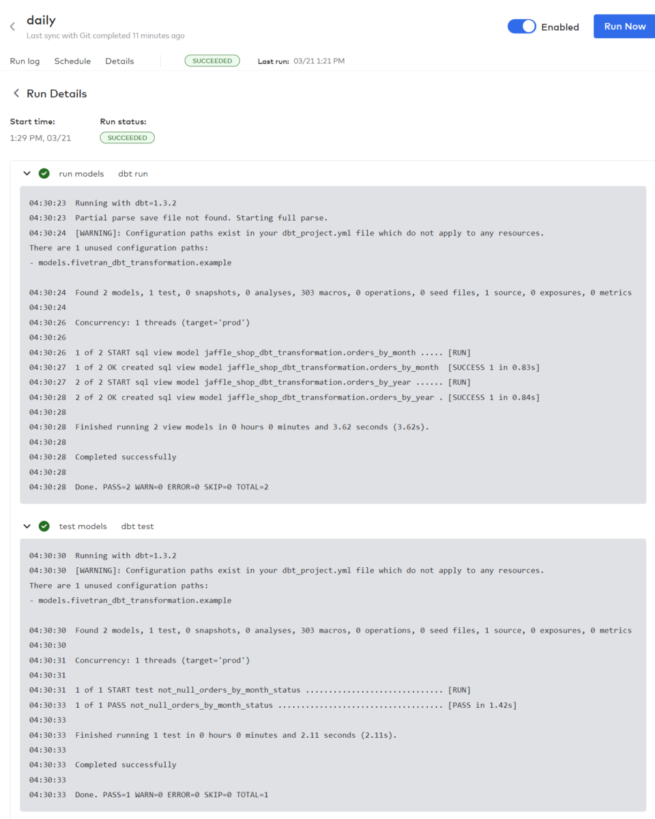Select the dbt test label next to test models
The height and width of the screenshot is (819, 655).
[x=137, y=526]
